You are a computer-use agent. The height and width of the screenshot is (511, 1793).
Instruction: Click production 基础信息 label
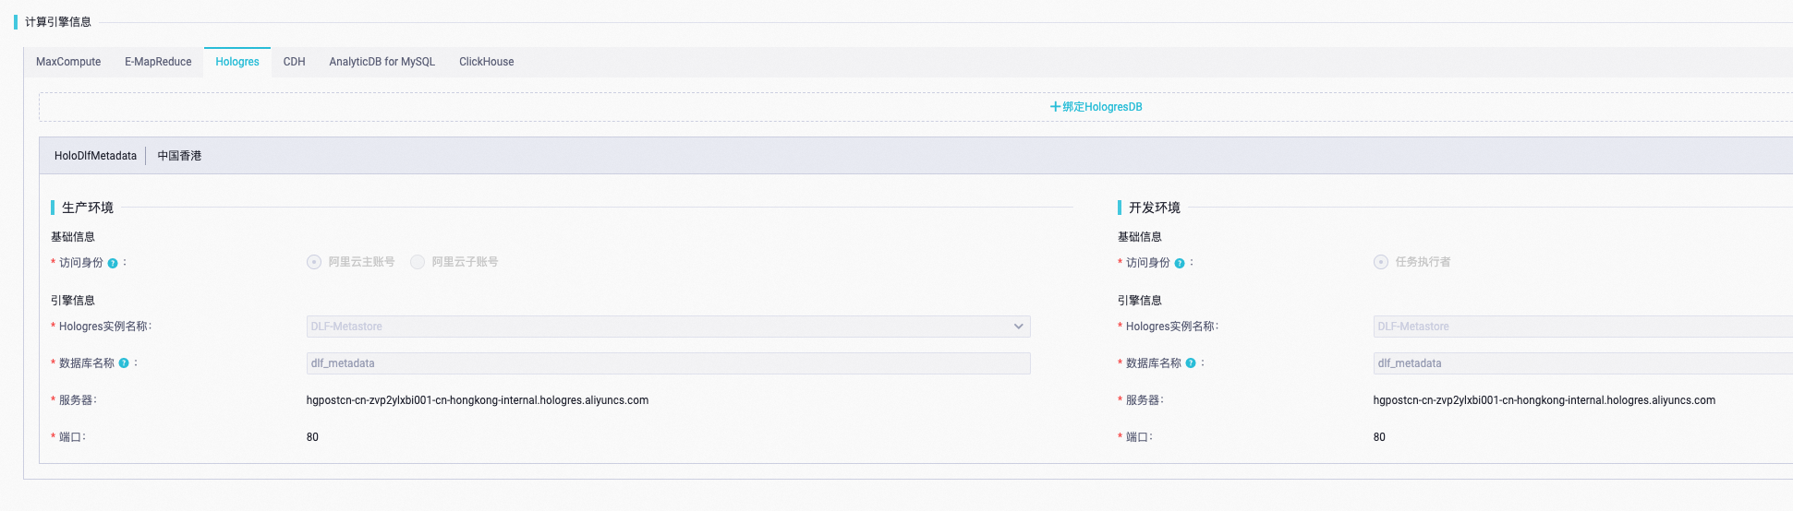73,237
